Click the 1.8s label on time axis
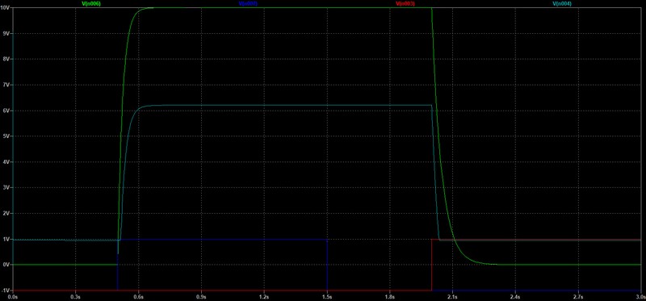646x301 pixels. click(x=390, y=296)
